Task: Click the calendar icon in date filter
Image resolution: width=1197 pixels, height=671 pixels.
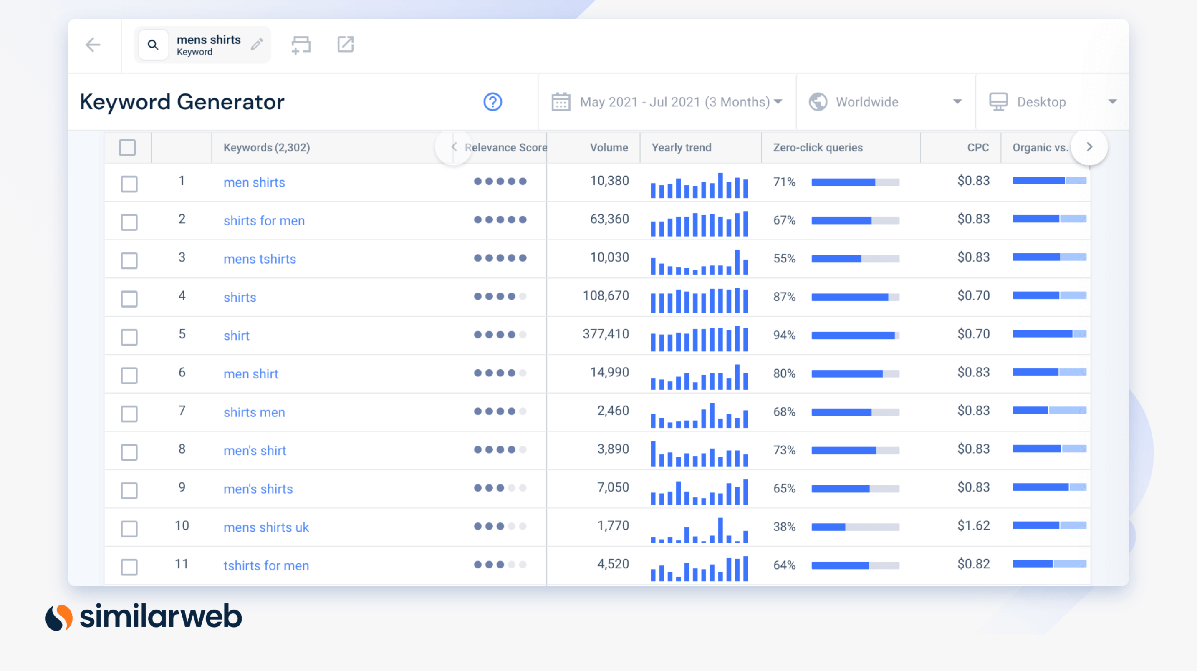Action: click(x=561, y=102)
